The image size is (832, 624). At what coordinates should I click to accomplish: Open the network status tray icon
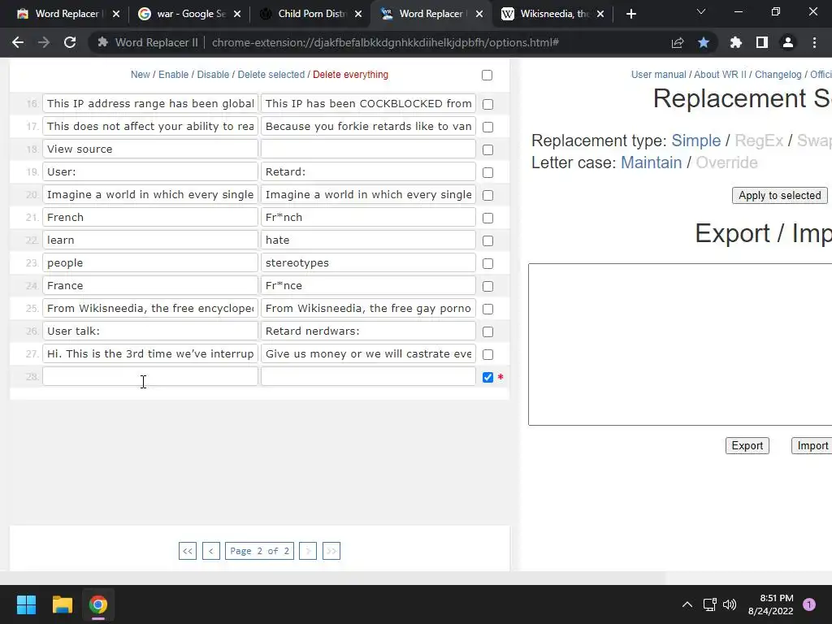pos(709,604)
